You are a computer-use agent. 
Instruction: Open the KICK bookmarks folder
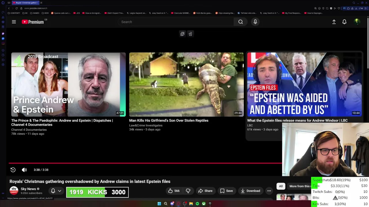tap(45, 13)
